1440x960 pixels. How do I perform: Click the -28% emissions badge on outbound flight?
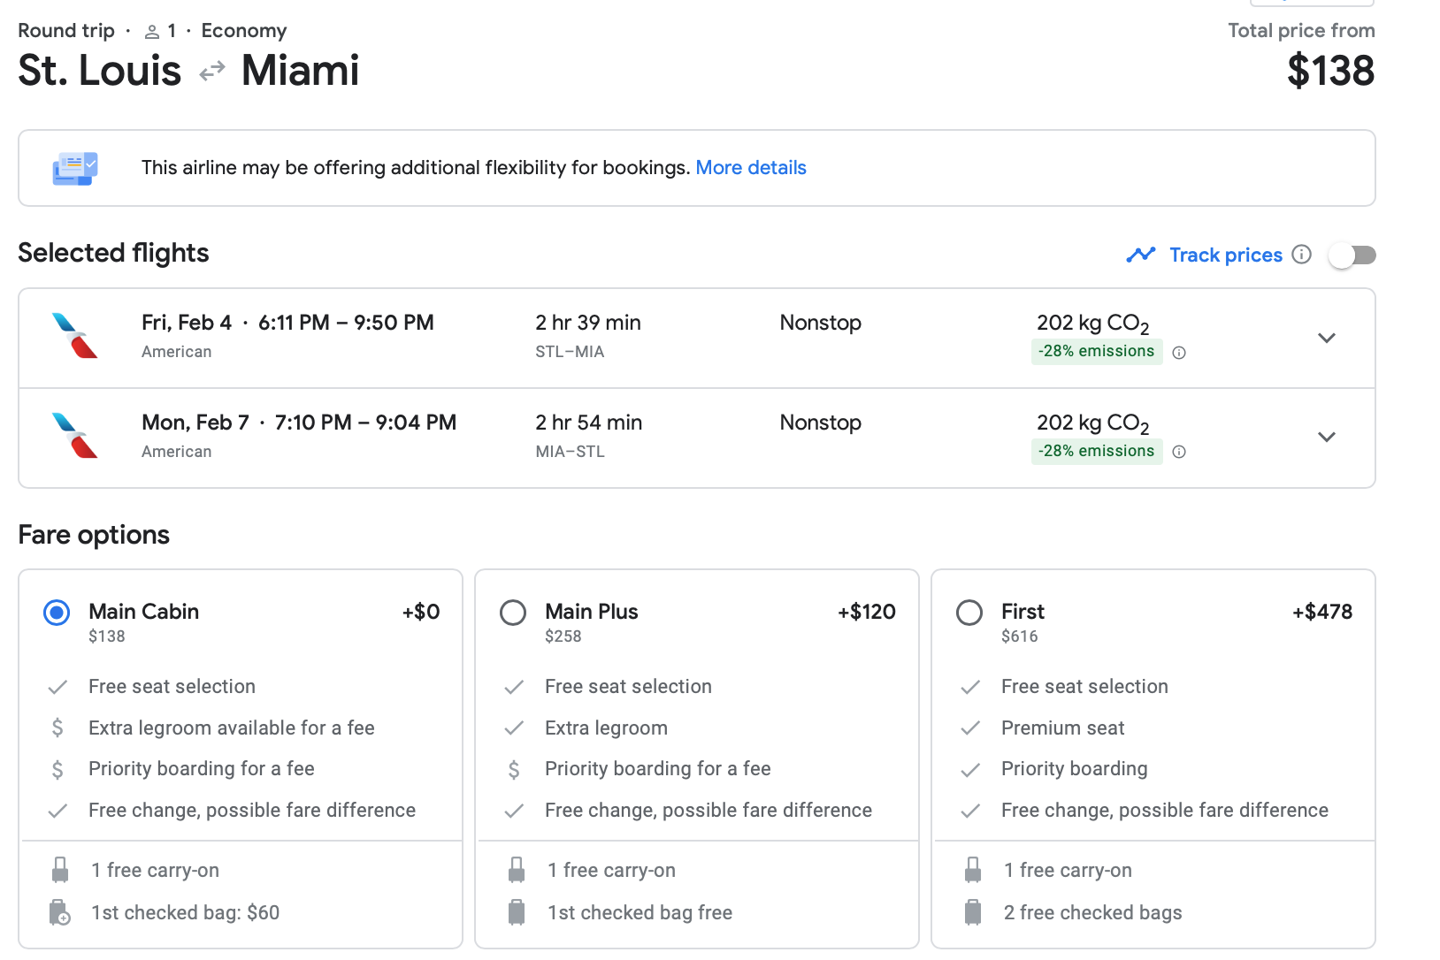pyautogui.click(x=1096, y=352)
